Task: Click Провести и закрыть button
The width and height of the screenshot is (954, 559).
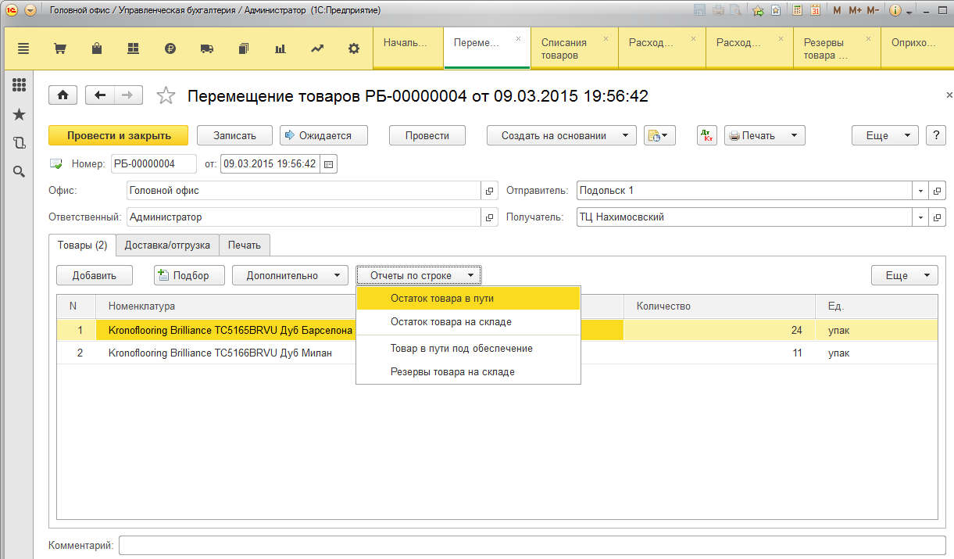Action: (x=119, y=135)
